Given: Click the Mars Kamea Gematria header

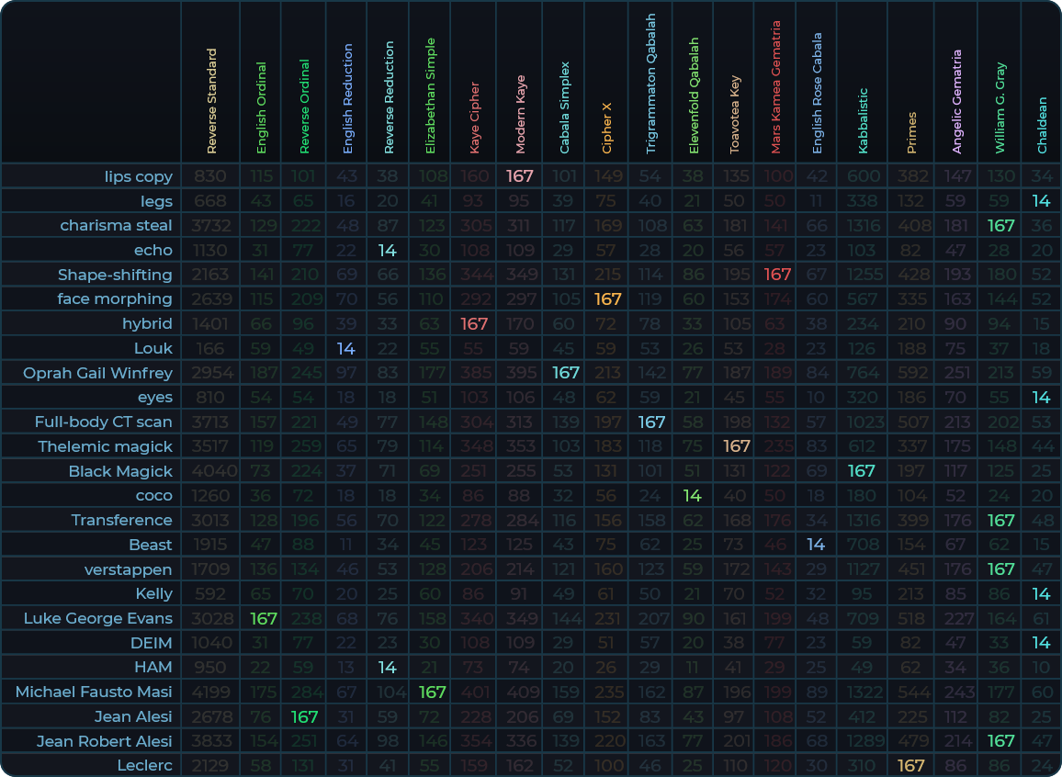Looking at the screenshot, I should tap(775, 87).
